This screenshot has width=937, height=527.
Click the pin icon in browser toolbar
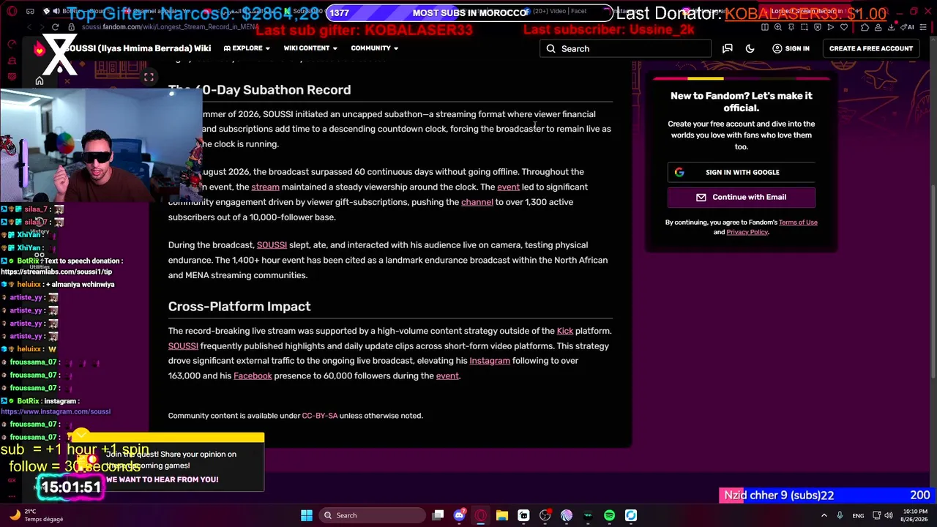pos(791,27)
